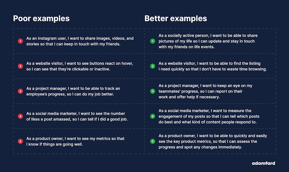Click the socially active person story
The height and width of the screenshot is (172, 289).
(208, 41)
